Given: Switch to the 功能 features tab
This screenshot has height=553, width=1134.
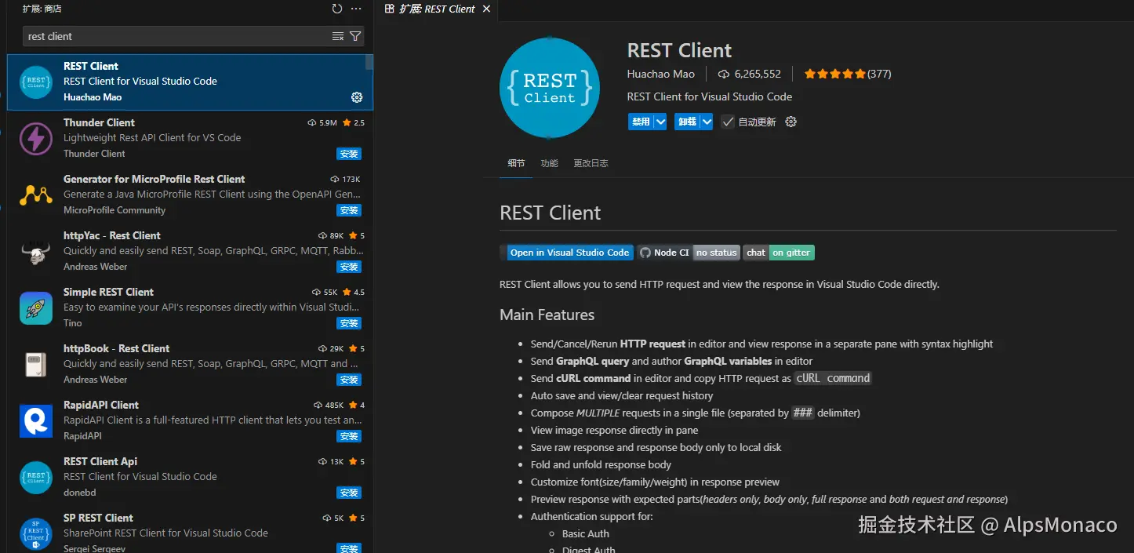Looking at the screenshot, I should coord(549,163).
